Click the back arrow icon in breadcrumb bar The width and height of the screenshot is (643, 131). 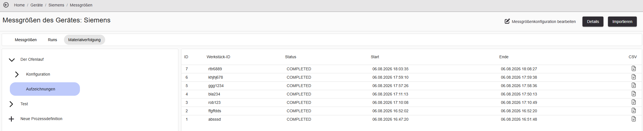coord(6,5)
